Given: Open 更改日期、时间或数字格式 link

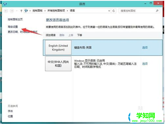Looking at the screenshot, I should (22, 32).
